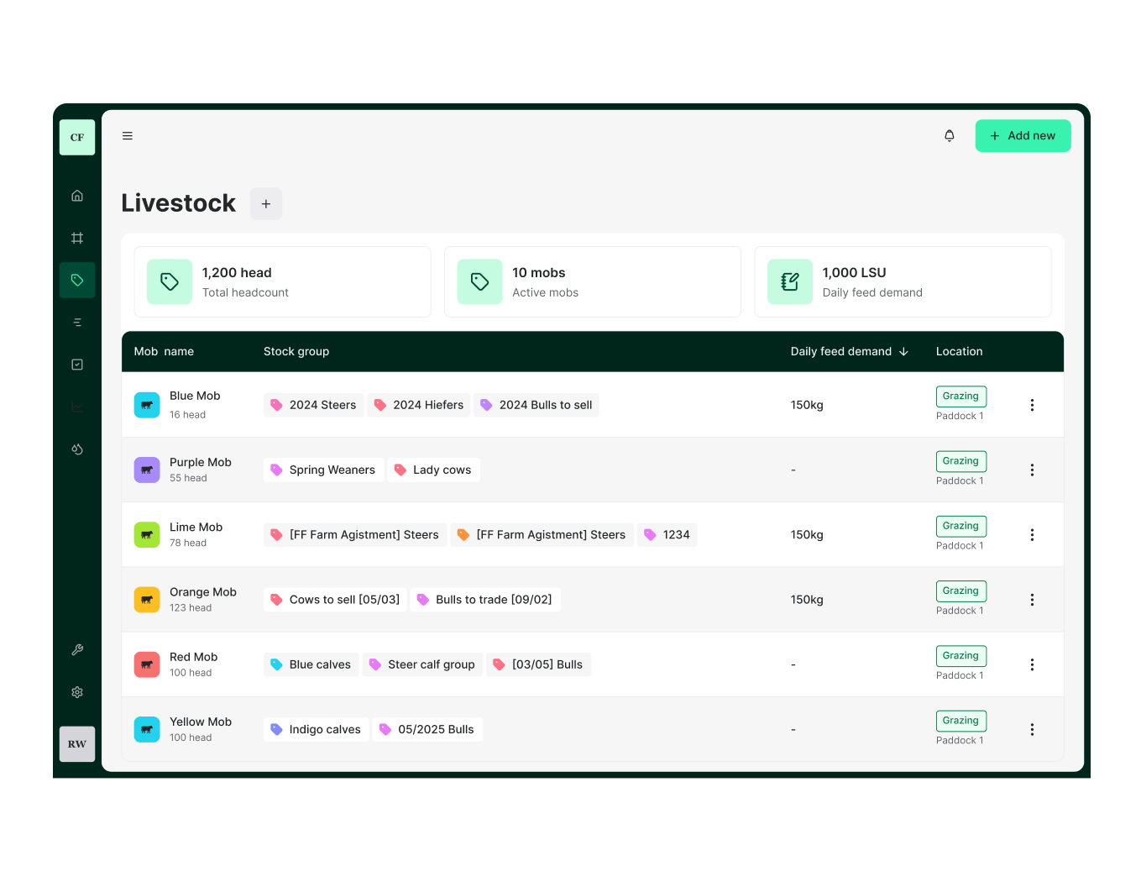Toggle the hamburger menu icon

coord(128,136)
